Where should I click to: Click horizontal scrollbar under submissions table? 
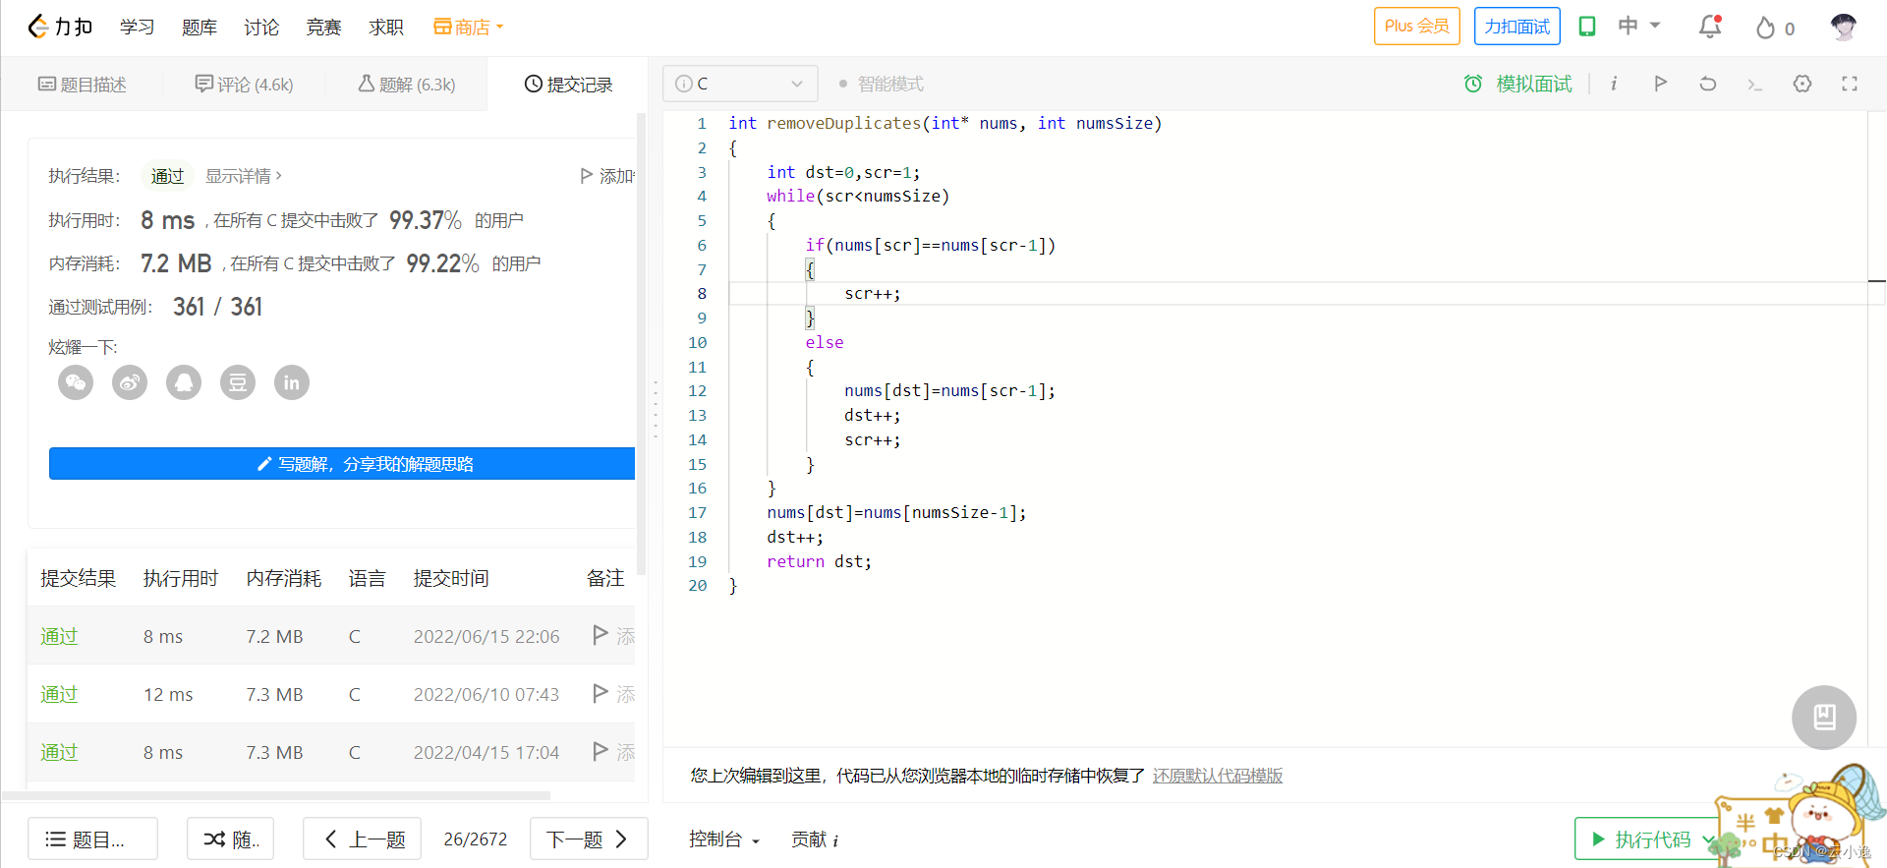276,795
